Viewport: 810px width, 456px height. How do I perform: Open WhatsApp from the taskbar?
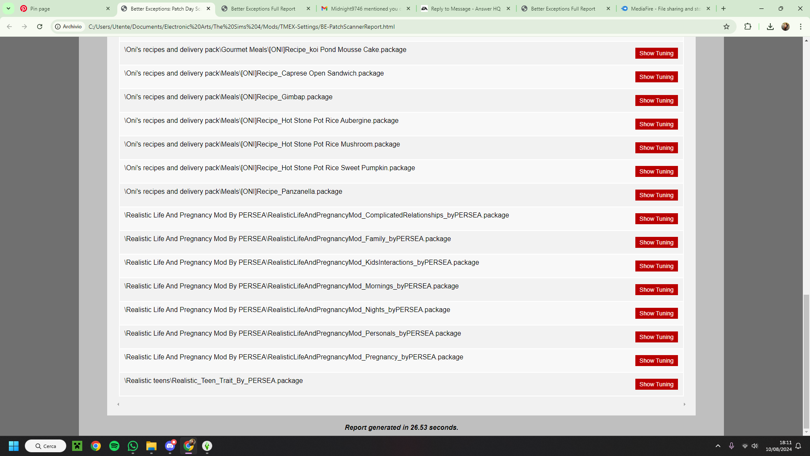pyautogui.click(x=133, y=446)
